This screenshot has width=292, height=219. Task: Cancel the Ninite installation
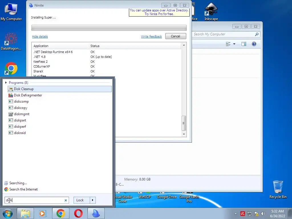[176, 36]
